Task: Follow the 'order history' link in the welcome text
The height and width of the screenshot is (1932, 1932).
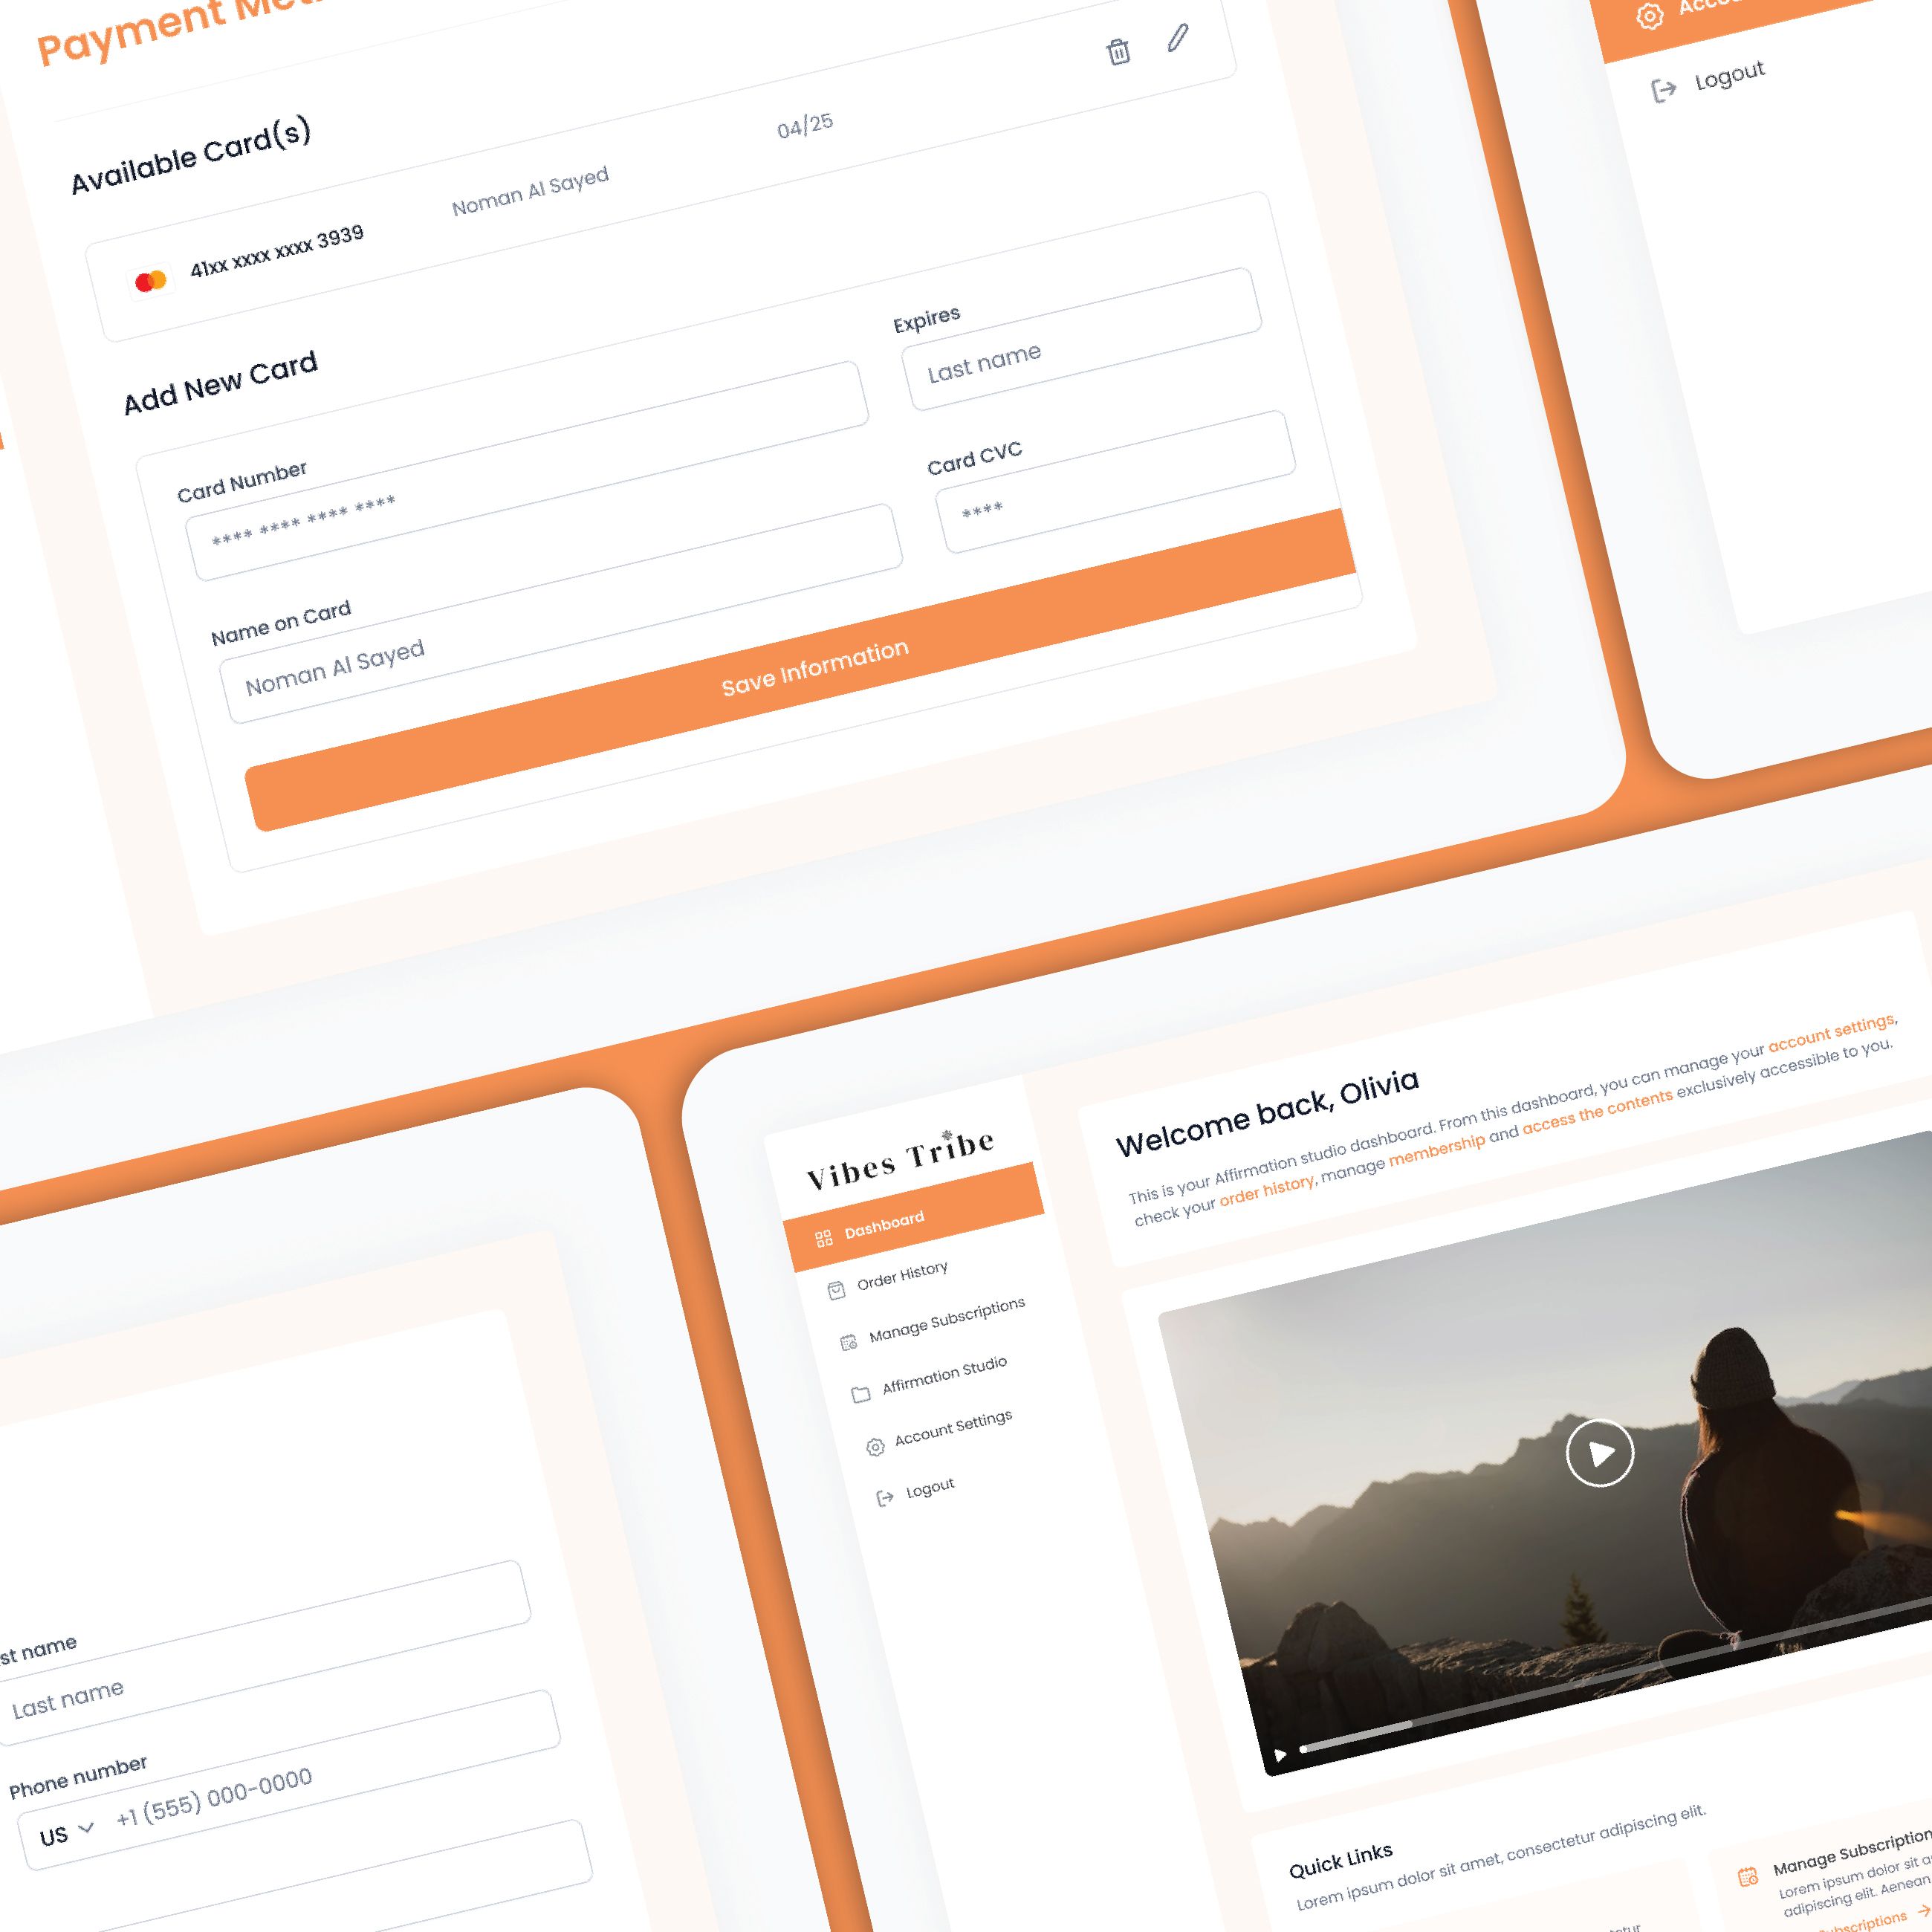Action: pyautogui.click(x=1266, y=1190)
